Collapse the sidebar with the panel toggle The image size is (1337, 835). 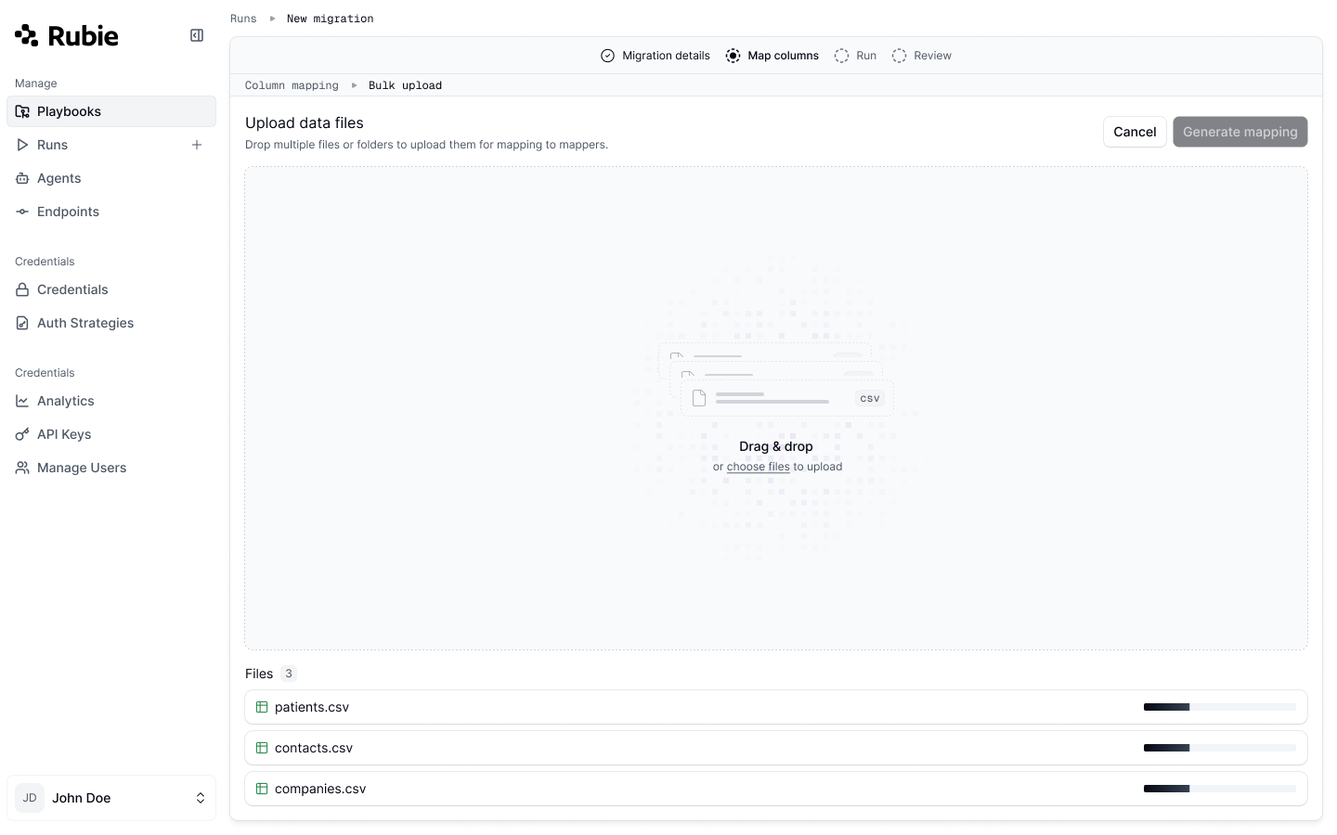(197, 35)
